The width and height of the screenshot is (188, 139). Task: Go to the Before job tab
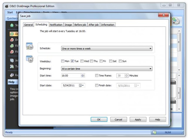pyautogui.click(x=80, y=24)
